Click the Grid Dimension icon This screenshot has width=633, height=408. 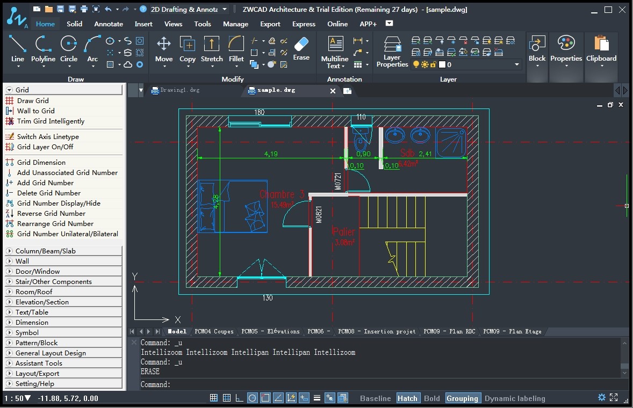[x=10, y=163]
